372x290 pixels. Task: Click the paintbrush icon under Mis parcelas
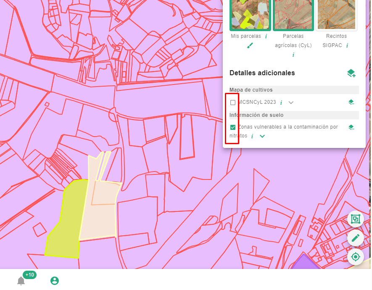[x=250, y=45]
